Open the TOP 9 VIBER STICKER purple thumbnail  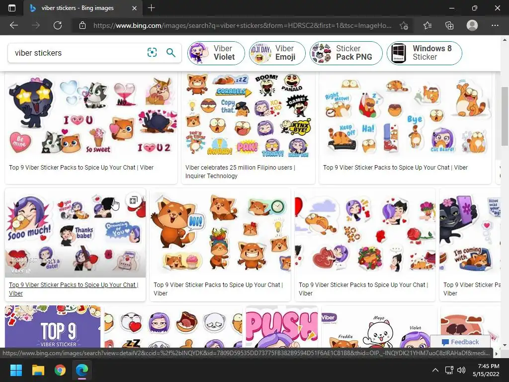coord(53,326)
